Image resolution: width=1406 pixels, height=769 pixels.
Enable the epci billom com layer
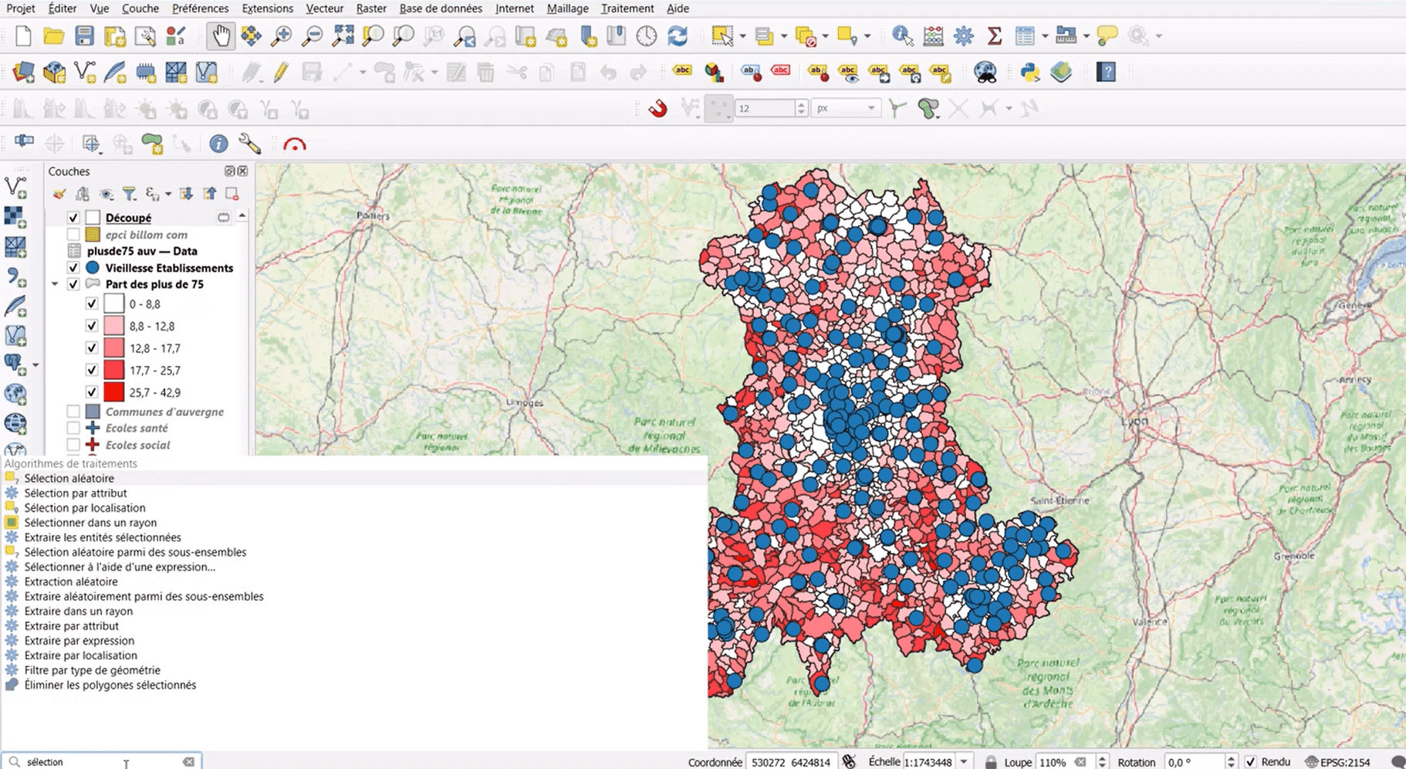tap(73, 235)
